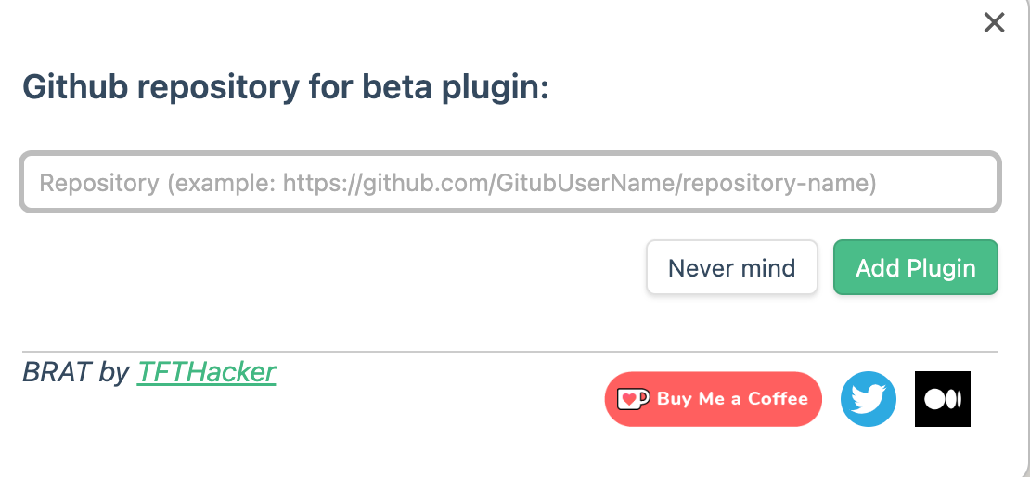
Task: Click the coffee cup heart icon
Action: click(x=633, y=399)
